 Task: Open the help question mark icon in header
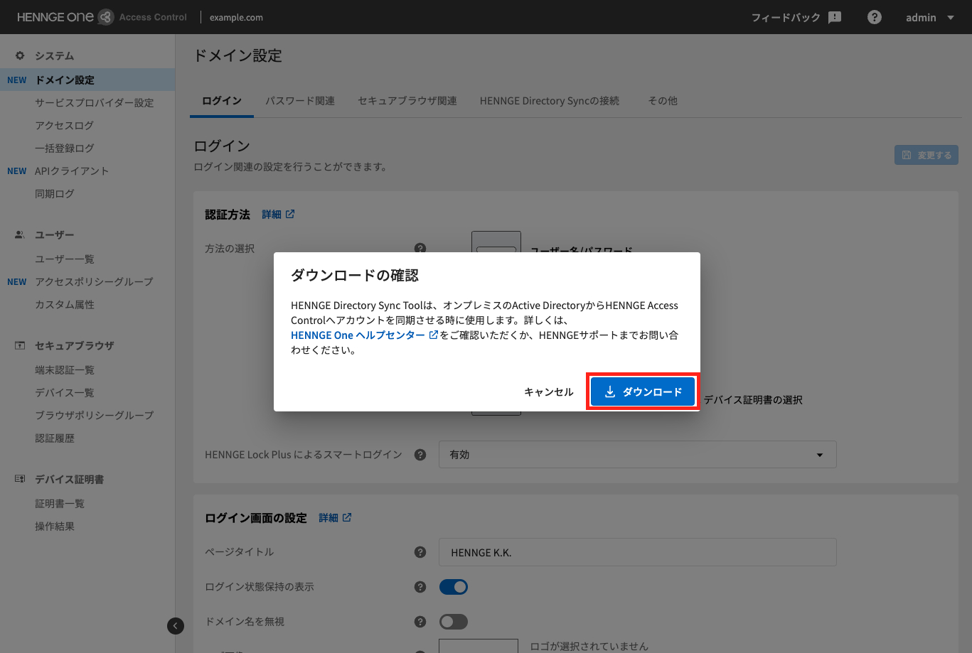point(875,18)
